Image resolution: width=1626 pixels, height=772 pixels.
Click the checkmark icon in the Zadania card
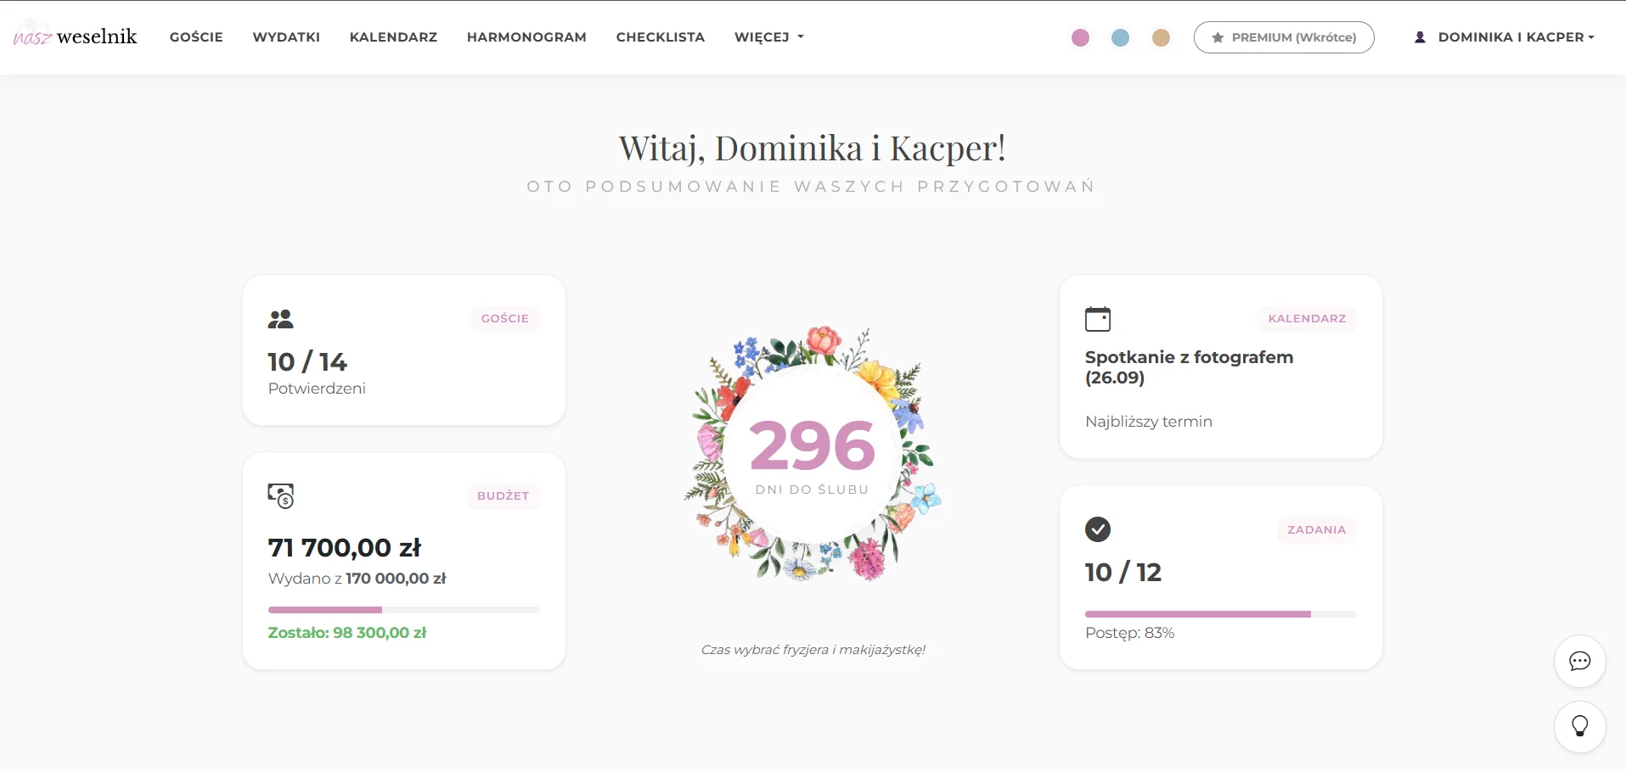pos(1098,529)
